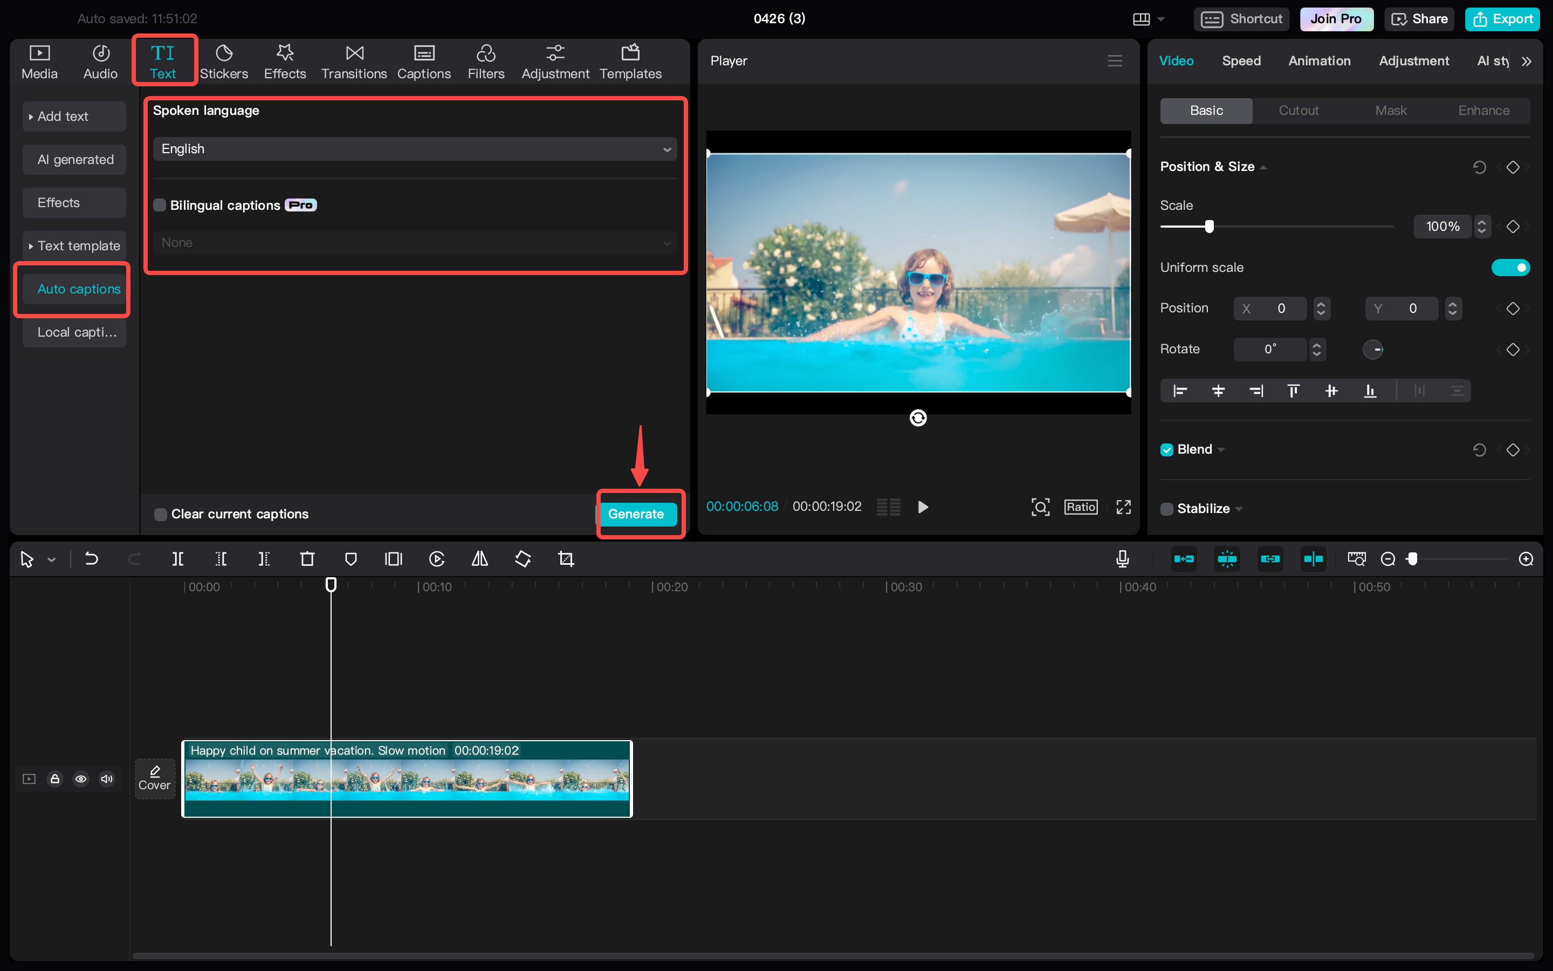Click the Generate captions button

(637, 512)
